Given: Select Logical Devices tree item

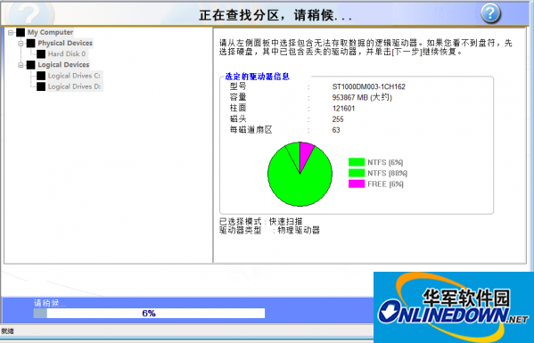Looking at the screenshot, I should pos(63,65).
